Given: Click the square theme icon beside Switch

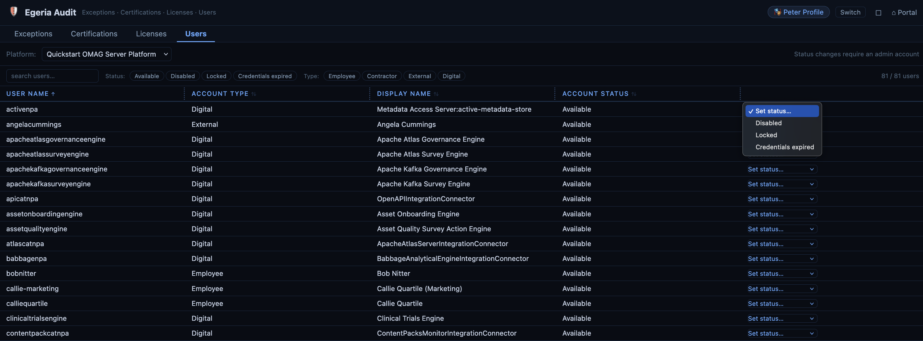Looking at the screenshot, I should [x=878, y=13].
